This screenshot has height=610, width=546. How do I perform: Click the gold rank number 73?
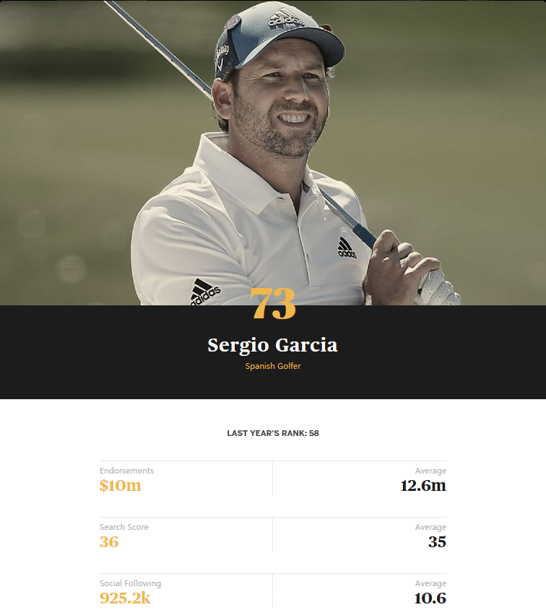coord(273,303)
